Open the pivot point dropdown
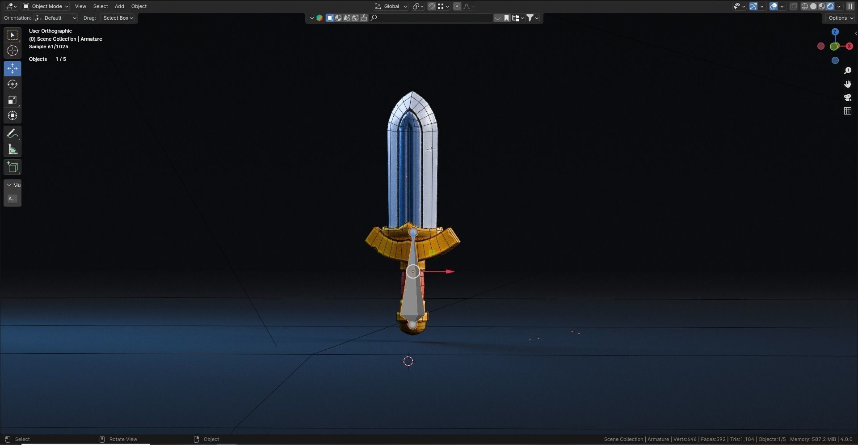 click(x=418, y=6)
